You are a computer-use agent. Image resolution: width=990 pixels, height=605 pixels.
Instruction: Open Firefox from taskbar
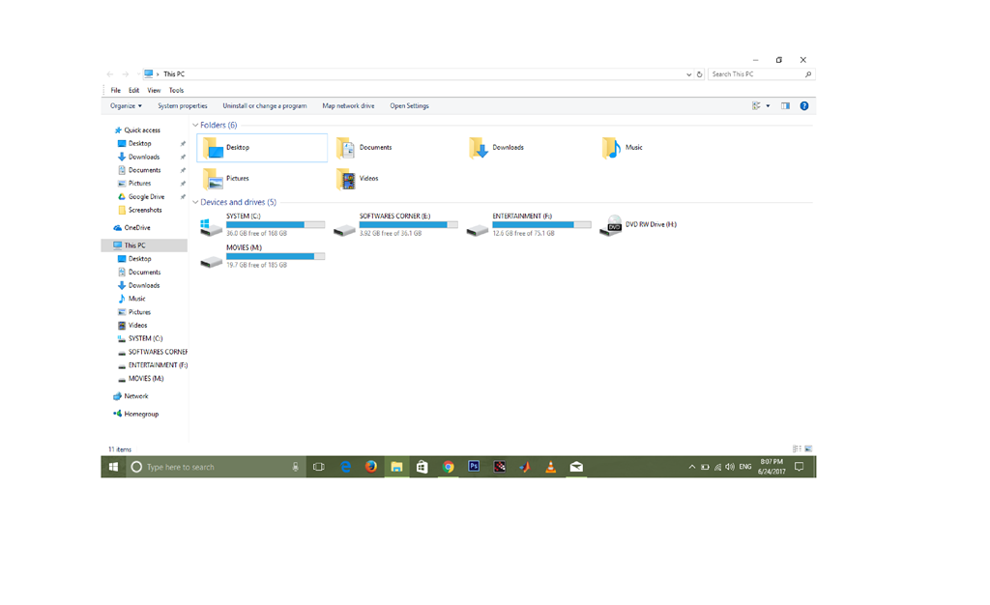click(x=370, y=467)
